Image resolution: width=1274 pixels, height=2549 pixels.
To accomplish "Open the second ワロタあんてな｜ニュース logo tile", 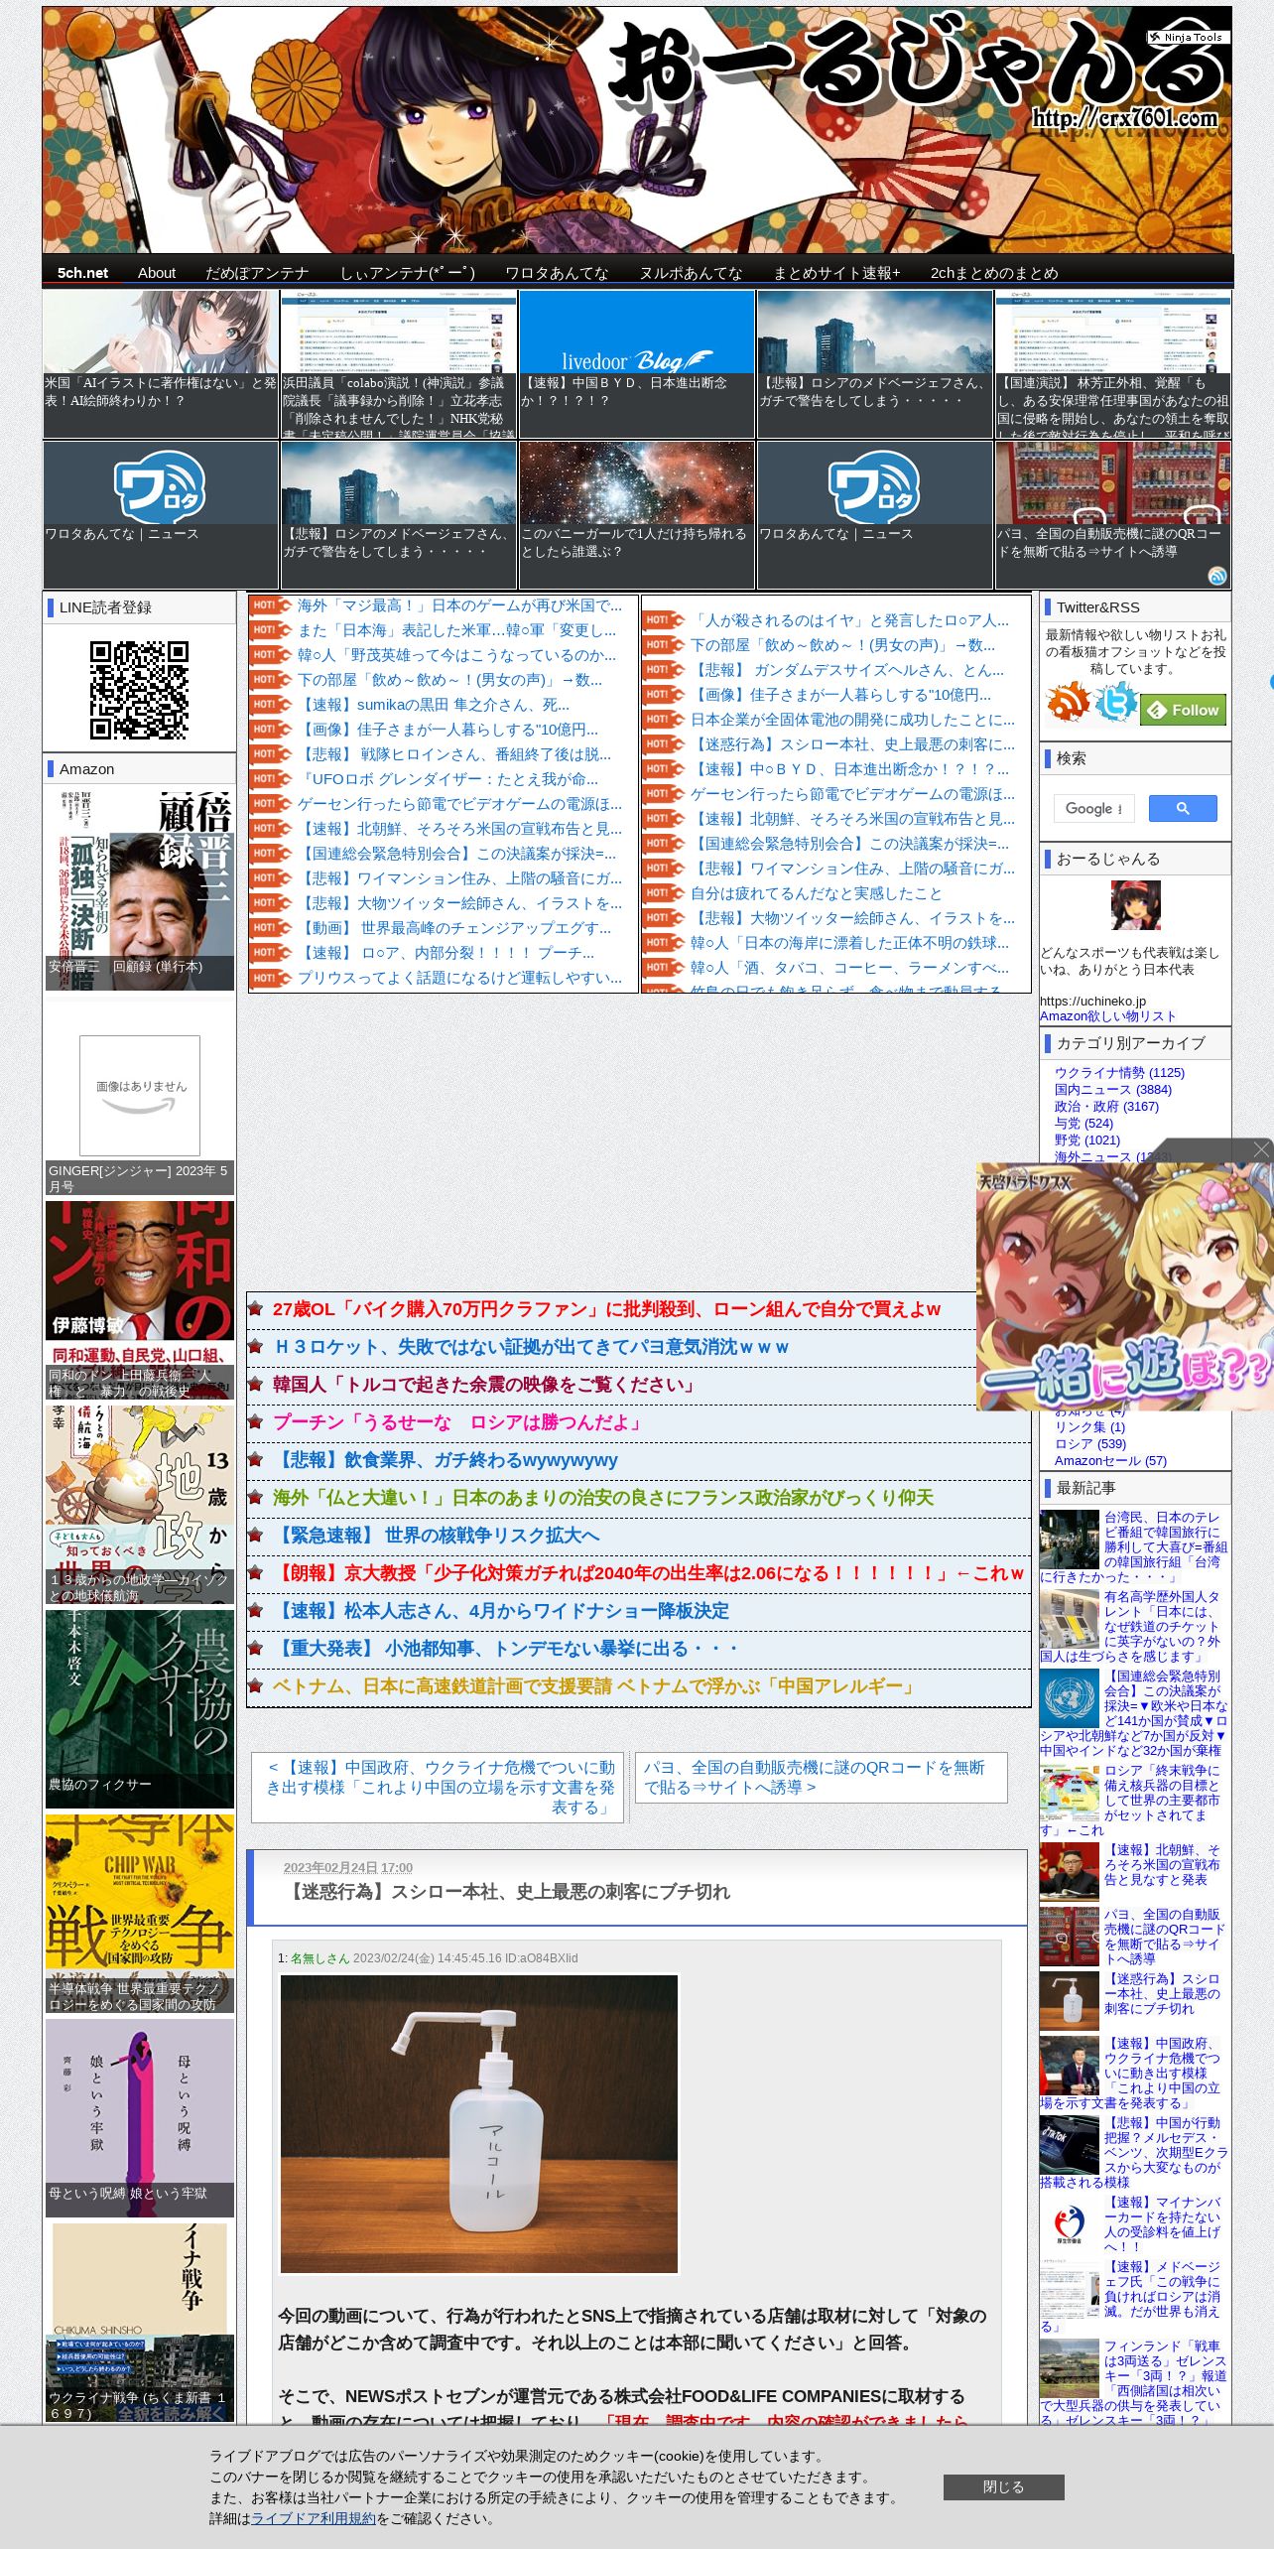I will [874, 514].
